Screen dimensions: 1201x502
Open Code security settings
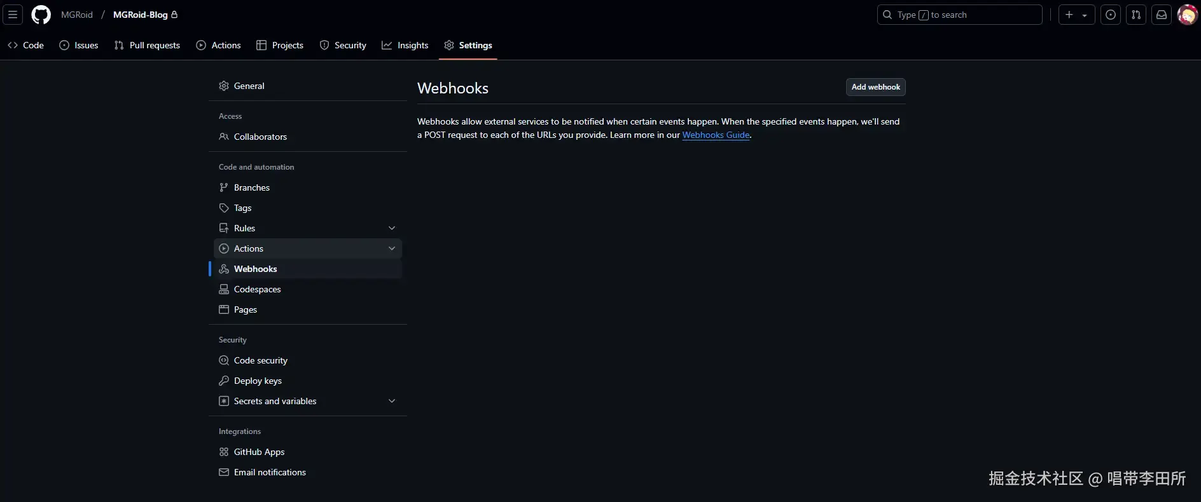coord(308,360)
